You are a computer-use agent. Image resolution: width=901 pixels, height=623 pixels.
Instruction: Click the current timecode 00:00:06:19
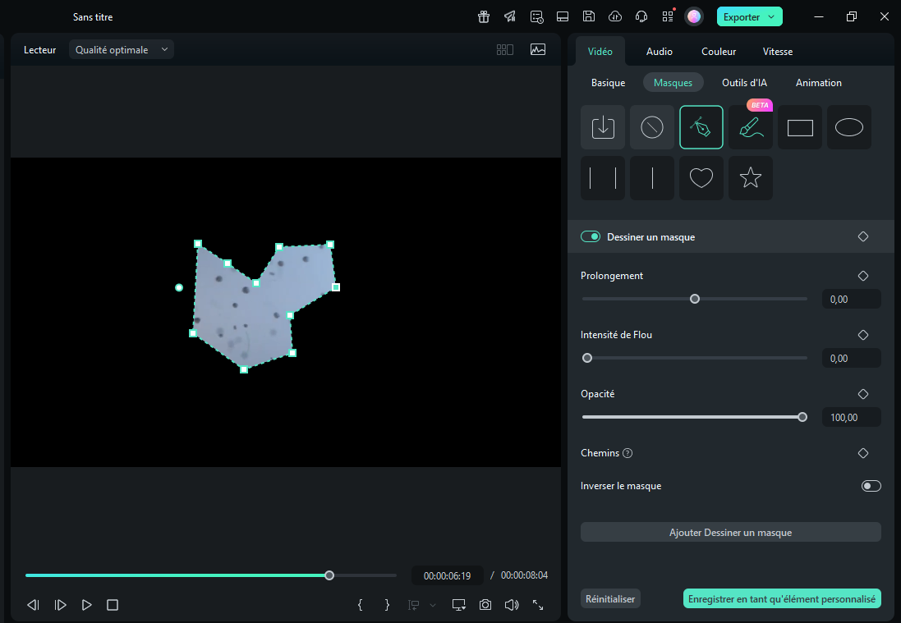447,575
